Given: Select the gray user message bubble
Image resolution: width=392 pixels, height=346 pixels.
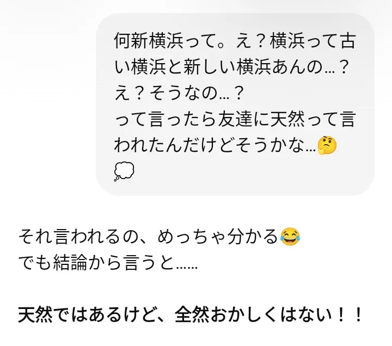Looking at the screenshot, I should 235,104.
